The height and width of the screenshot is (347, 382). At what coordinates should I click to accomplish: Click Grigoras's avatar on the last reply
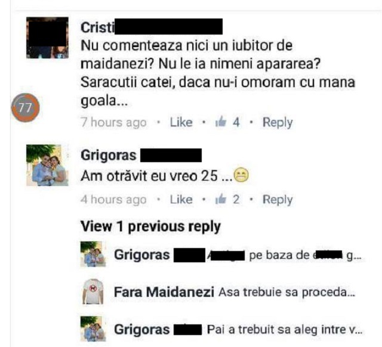pos(93,329)
